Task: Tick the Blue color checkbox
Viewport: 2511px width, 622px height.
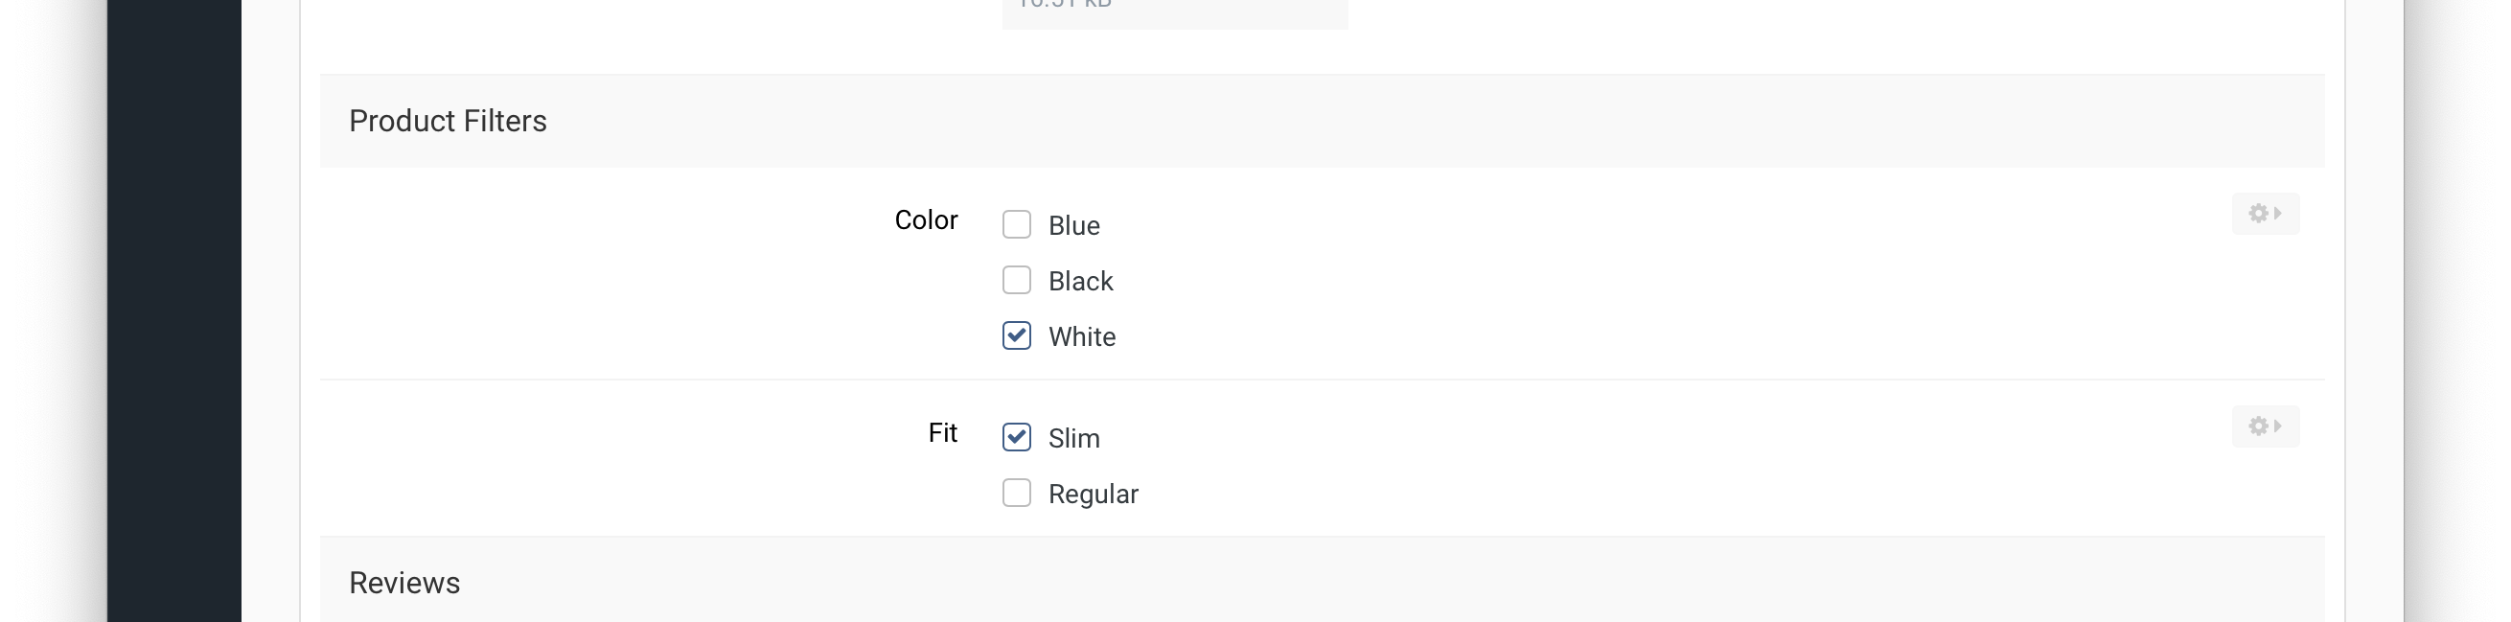Action: (x=1017, y=225)
